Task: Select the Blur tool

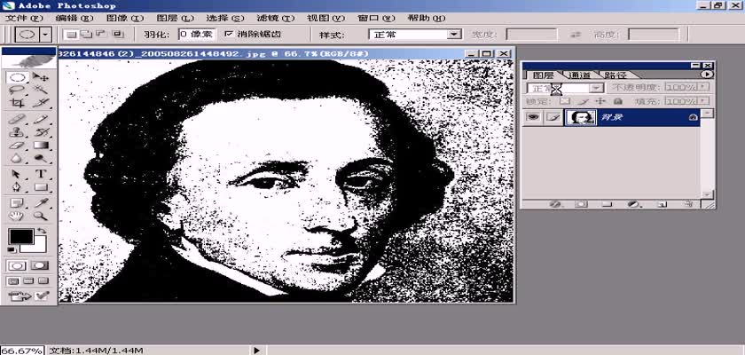Action: [17, 158]
